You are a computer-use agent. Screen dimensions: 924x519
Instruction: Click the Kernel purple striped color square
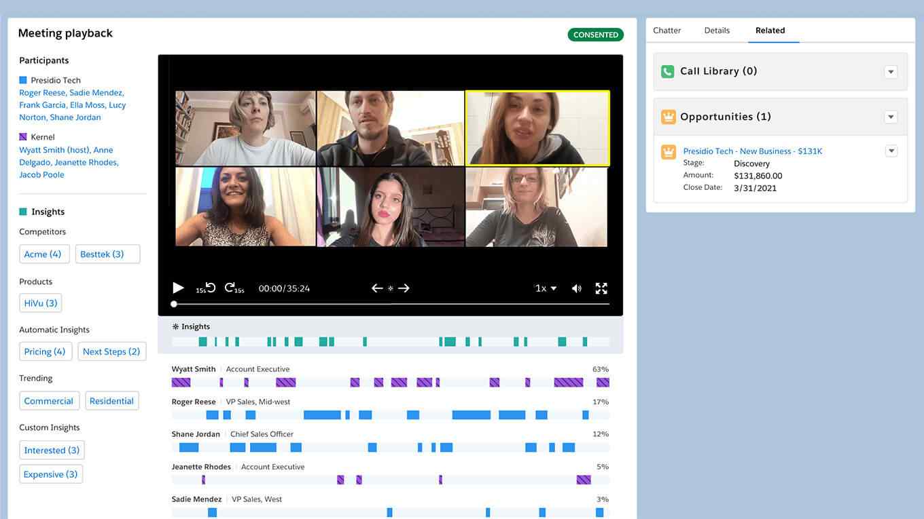tap(23, 137)
